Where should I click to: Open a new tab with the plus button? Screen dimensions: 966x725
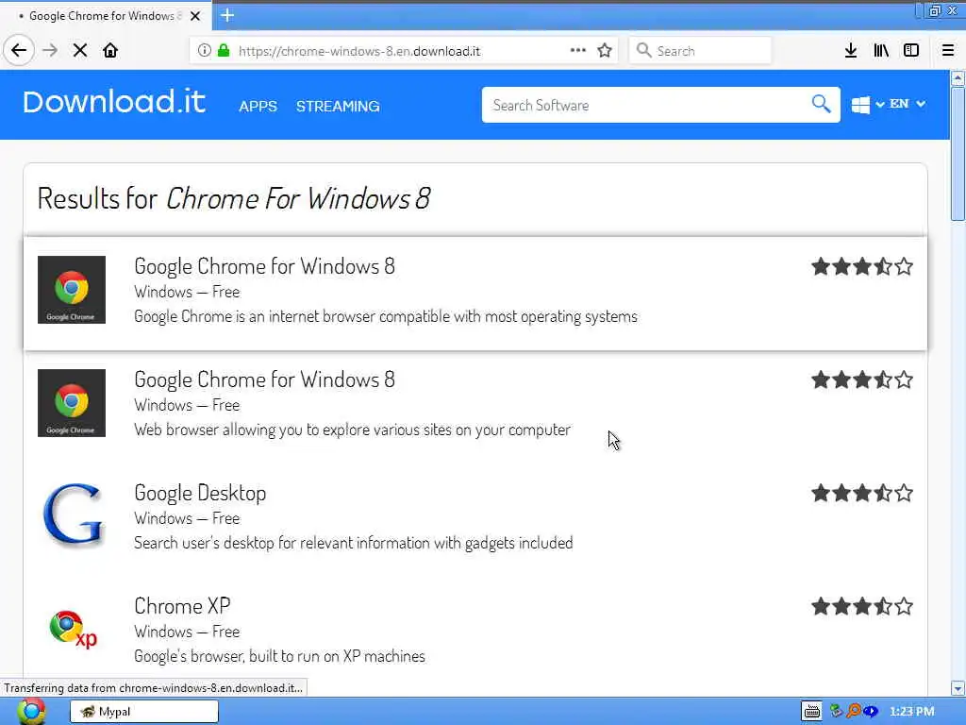[x=227, y=15]
